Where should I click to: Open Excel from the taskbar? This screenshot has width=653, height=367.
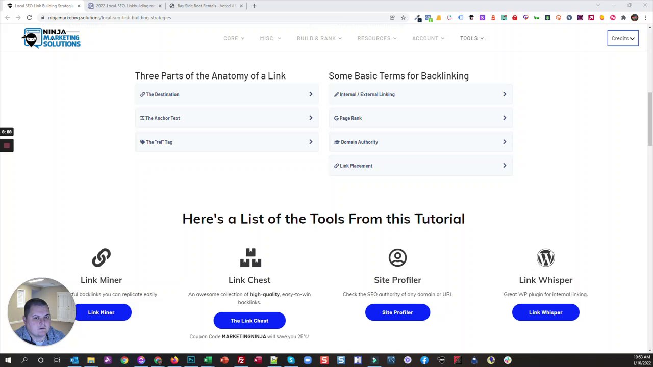tap(208, 360)
